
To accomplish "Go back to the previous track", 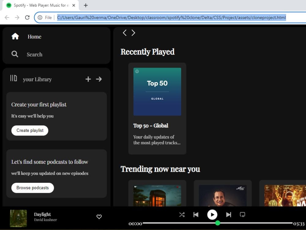I will tap(196, 215).
